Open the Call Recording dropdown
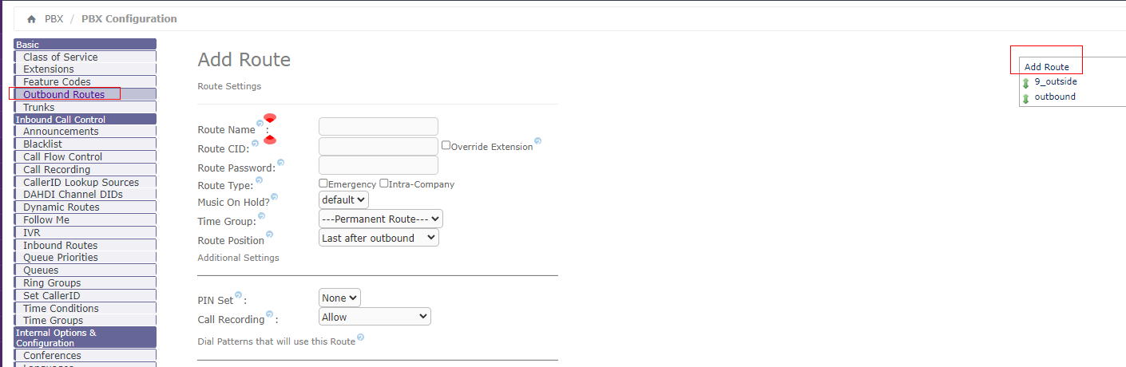 375,317
